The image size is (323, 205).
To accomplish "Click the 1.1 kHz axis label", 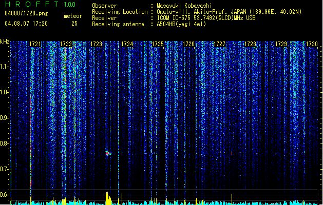I will [5, 67].
